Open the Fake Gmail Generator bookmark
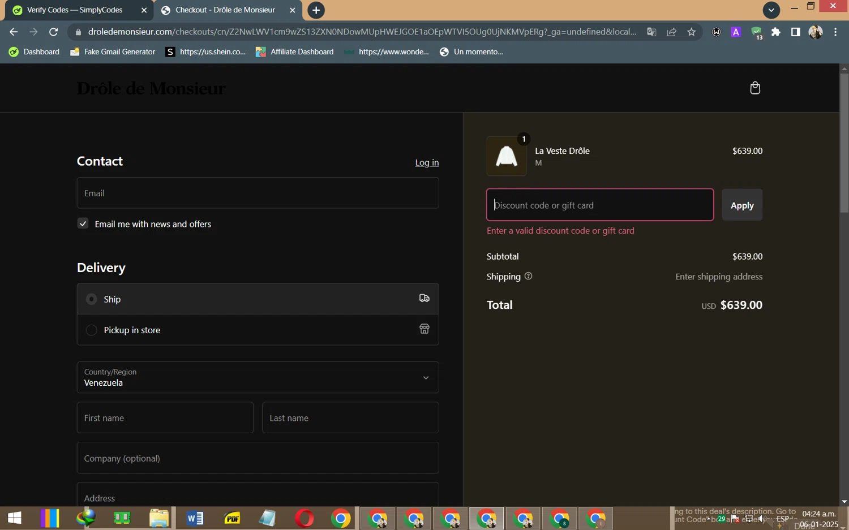The image size is (849, 530). tap(113, 51)
